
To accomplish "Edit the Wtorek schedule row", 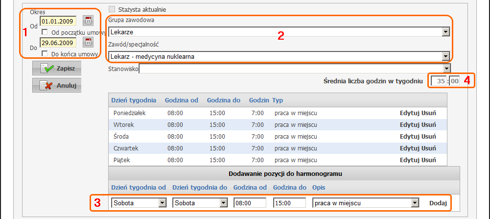I will [x=410, y=125].
